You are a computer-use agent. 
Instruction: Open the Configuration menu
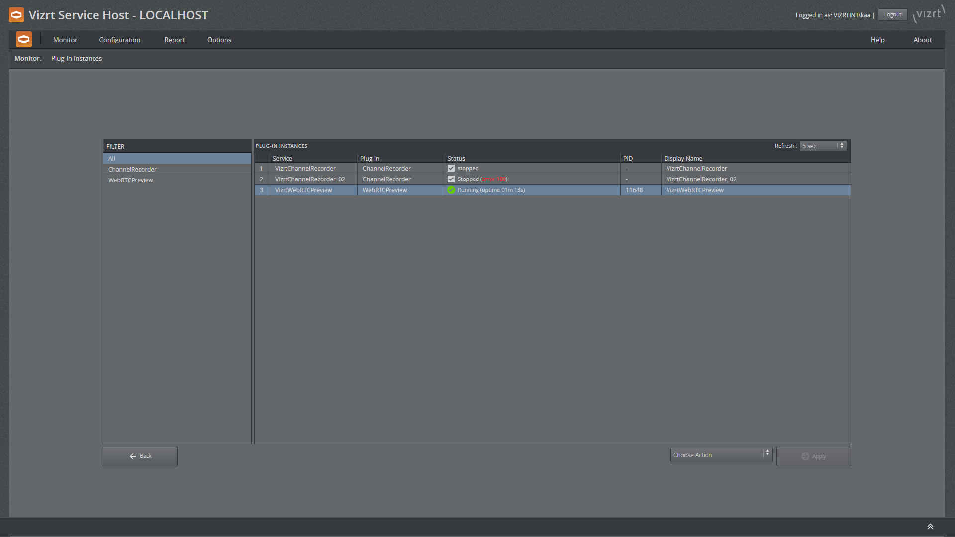[x=119, y=40]
